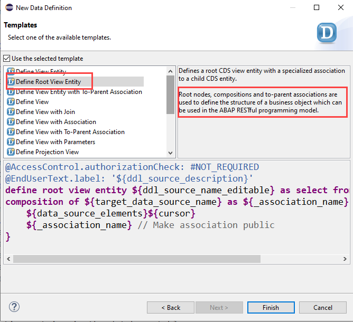The width and height of the screenshot is (353, 322).
Task: Click the template list vertical scrollbar thumb
Action: click(x=170, y=95)
